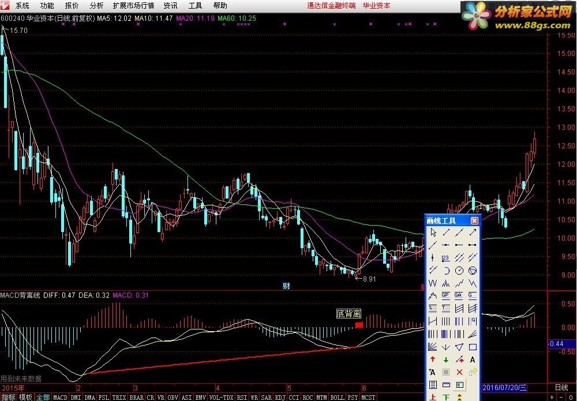Switch indicator to DMI
The image size is (577, 401).
coord(76,398)
